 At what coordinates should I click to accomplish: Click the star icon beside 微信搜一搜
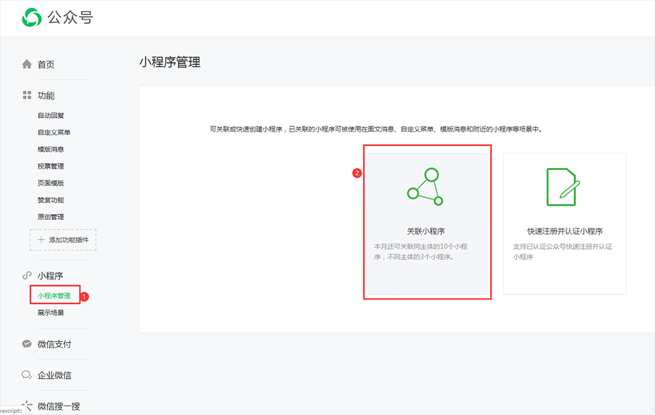(x=27, y=405)
